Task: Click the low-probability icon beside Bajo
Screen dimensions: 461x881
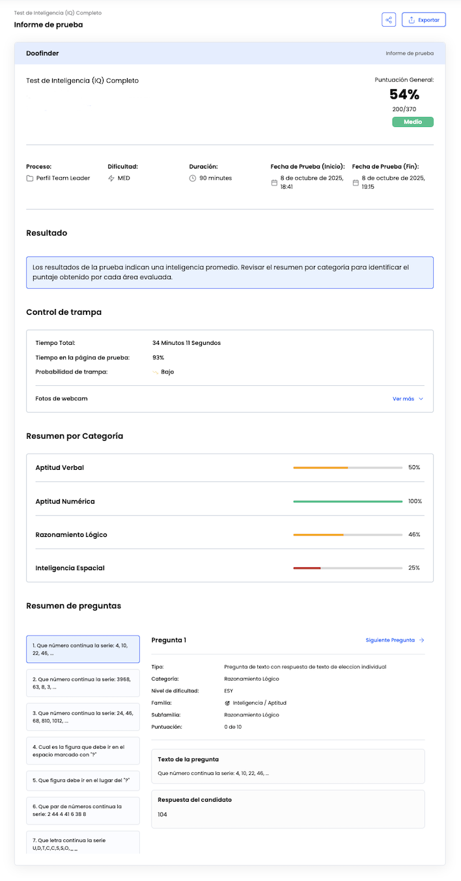Action: pos(156,372)
